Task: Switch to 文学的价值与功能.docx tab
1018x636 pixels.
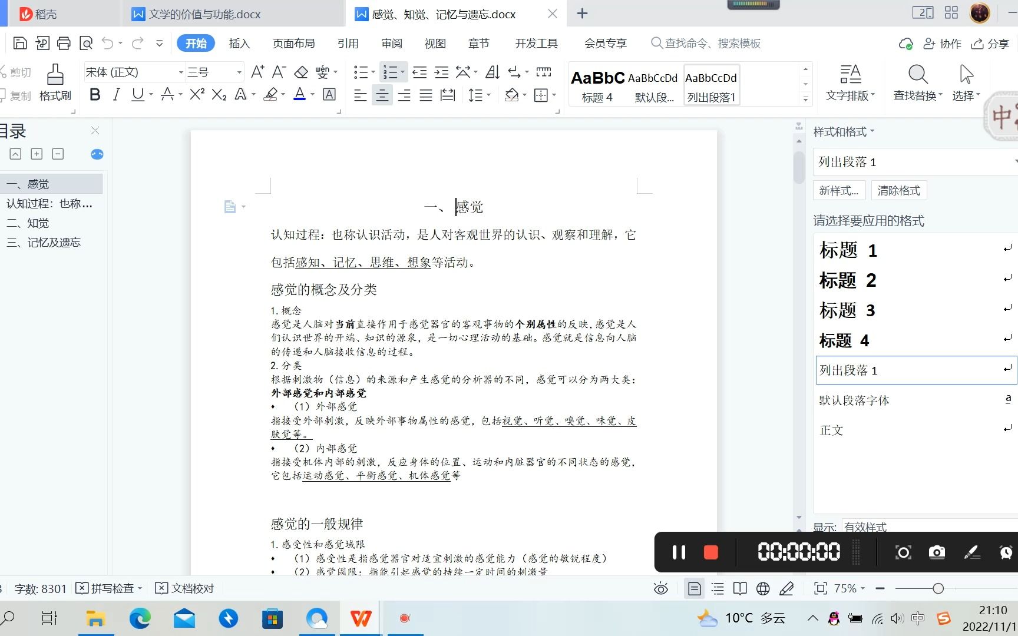Action: tap(204, 14)
